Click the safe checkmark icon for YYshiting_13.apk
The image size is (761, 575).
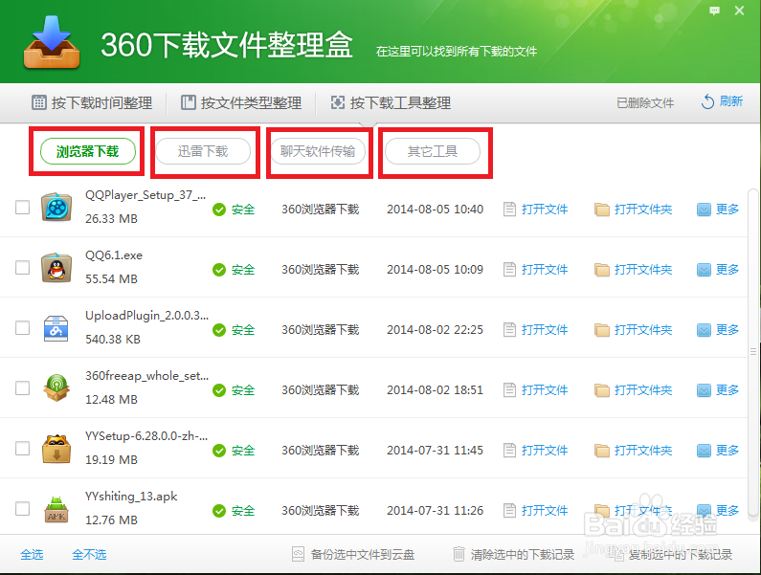coord(219,511)
